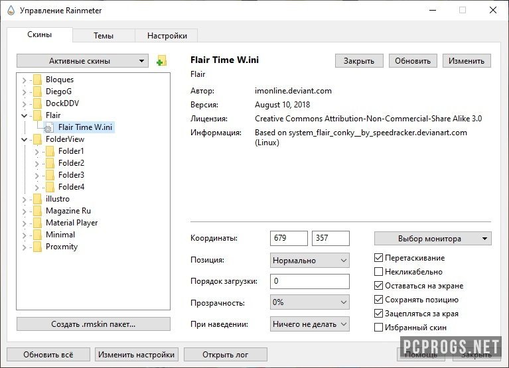Close the Rainmeter window
Viewport: 509px width, 368px height.
tap(493, 10)
